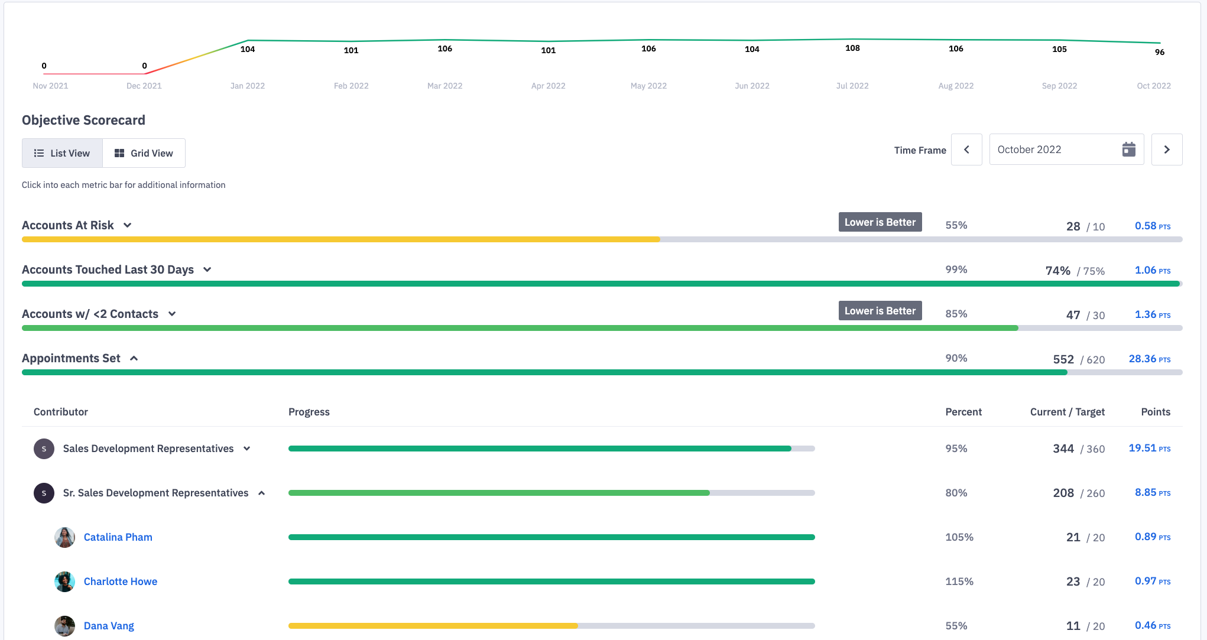Collapse the Appointments Set section chevron
This screenshot has width=1207, height=640.
click(x=134, y=358)
